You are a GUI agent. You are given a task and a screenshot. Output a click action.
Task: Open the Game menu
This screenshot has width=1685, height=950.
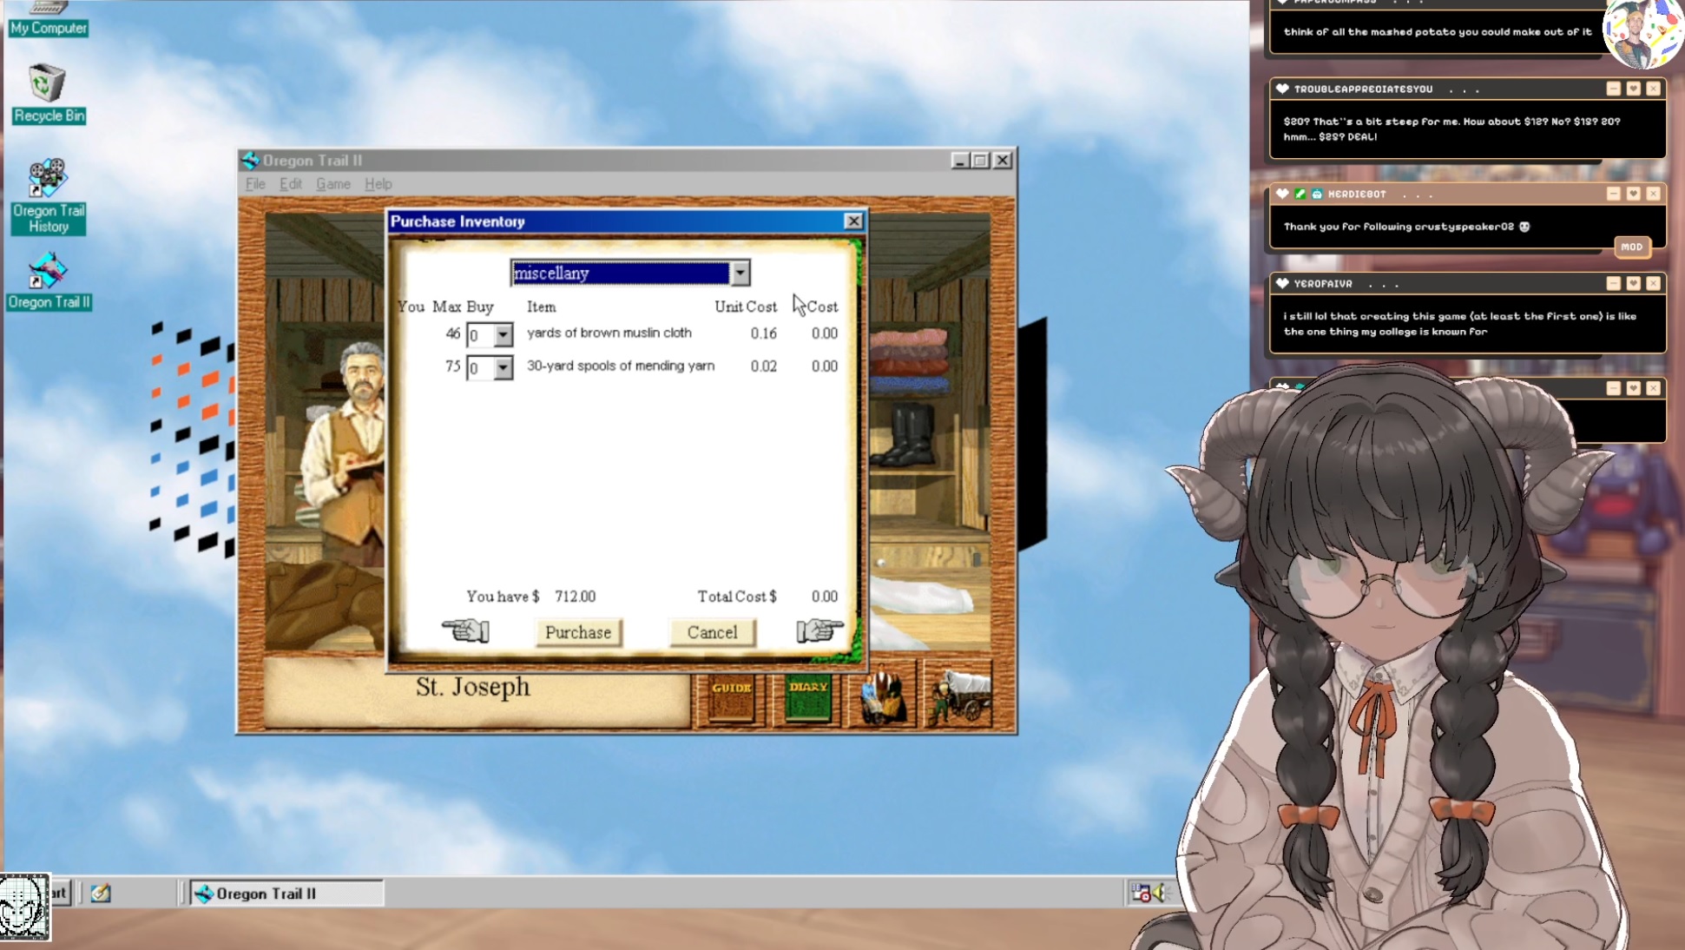pyautogui.click(x=332, y=184)
